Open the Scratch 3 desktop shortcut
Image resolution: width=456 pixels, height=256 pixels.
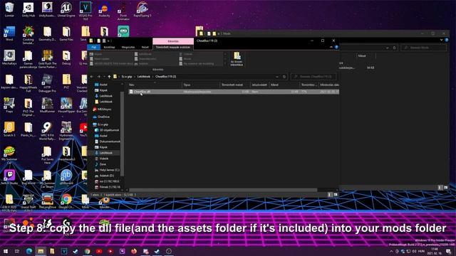click(x=9, y=129)
